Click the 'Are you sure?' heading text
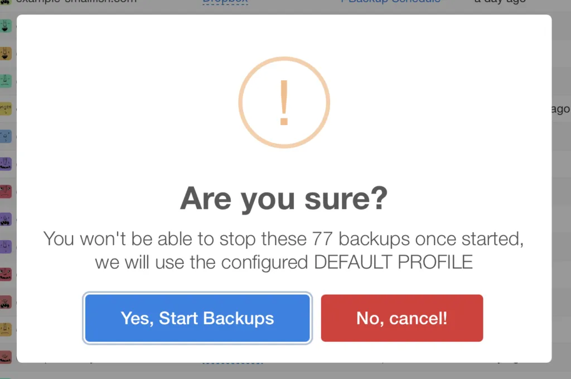Screen dimensions: 571x379 [x=284, y=198]
